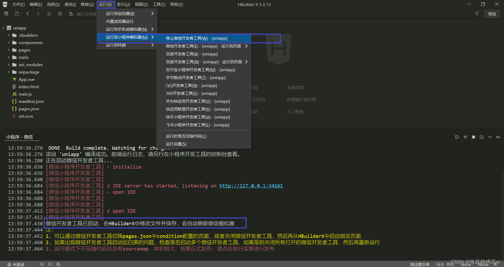504x267 pixels.
Task: Click the star bookmark toolbar icon
Action: pos(49,14)
